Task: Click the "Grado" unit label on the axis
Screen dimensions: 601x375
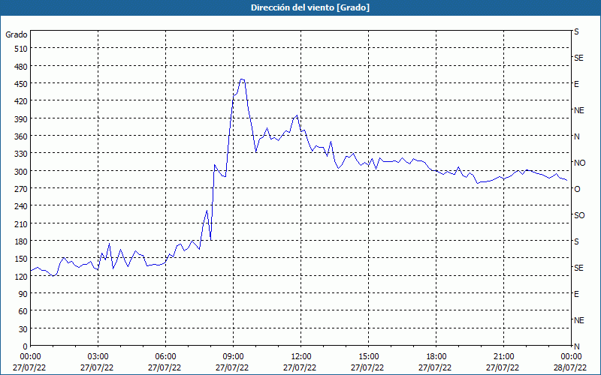Action: (17, 34)
